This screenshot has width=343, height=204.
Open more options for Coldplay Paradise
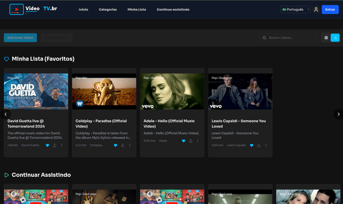(x=130, y=146)
